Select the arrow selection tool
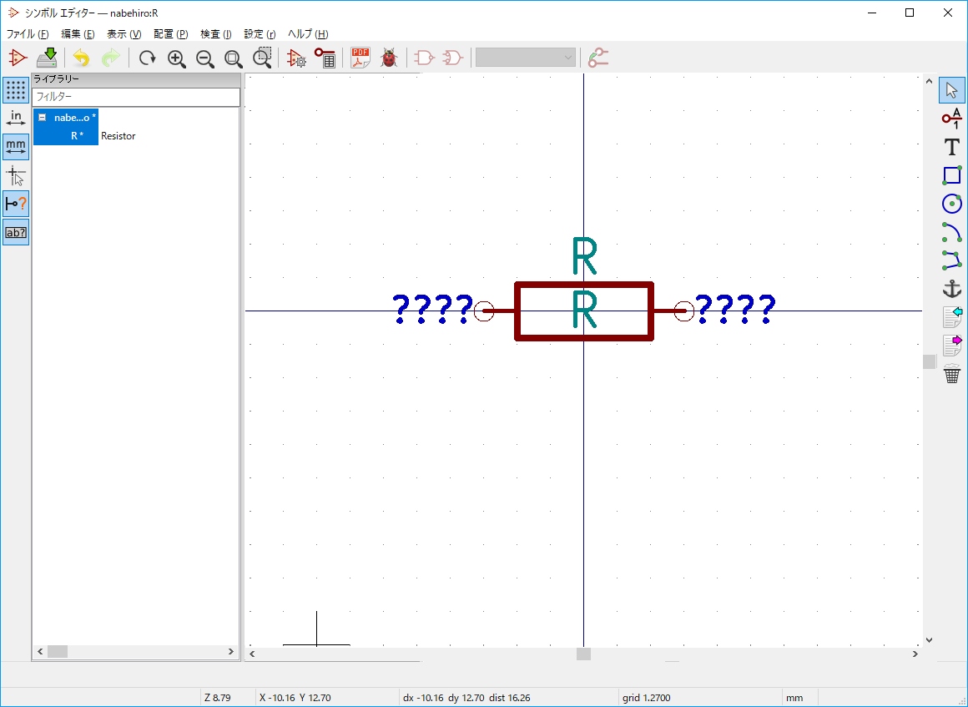The width and height of the screenshot is (968, 707). 952,90
